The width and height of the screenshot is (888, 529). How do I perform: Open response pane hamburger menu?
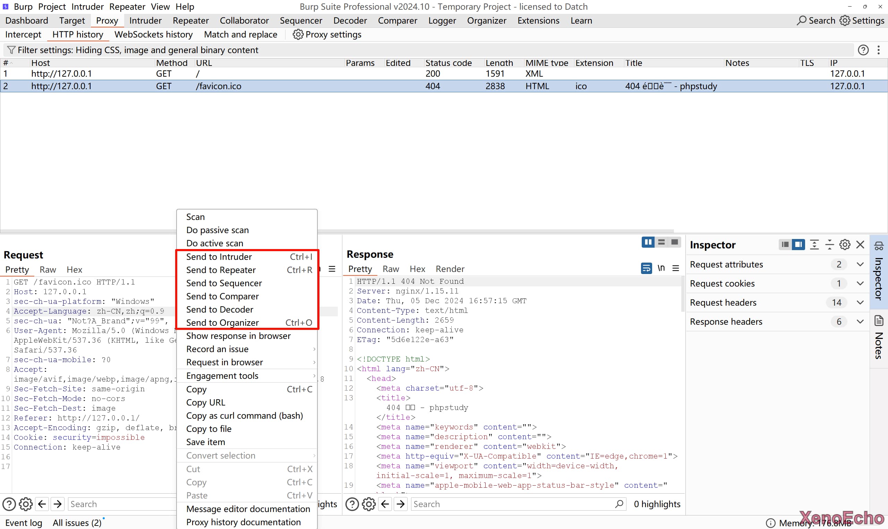coord(676,268)
